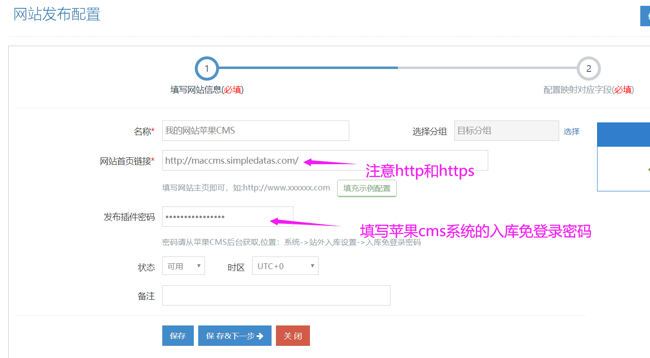Click the blue 保存 button

point(178,336)
